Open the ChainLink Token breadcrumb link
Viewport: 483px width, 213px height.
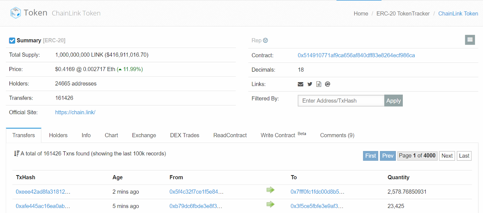[x=458, y=14]
